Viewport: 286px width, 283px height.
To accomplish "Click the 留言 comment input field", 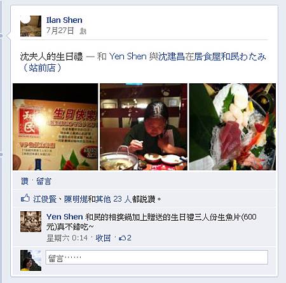I will (157, 257).
